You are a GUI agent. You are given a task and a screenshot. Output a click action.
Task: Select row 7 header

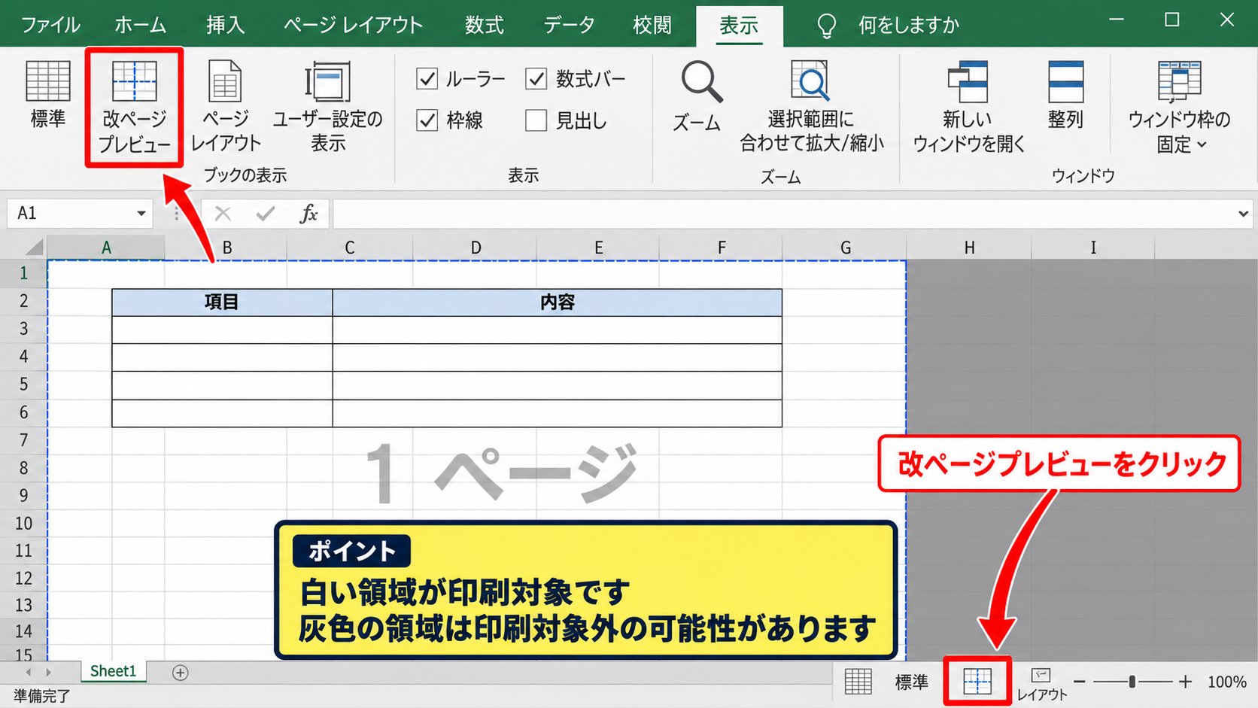pos(23,440)
